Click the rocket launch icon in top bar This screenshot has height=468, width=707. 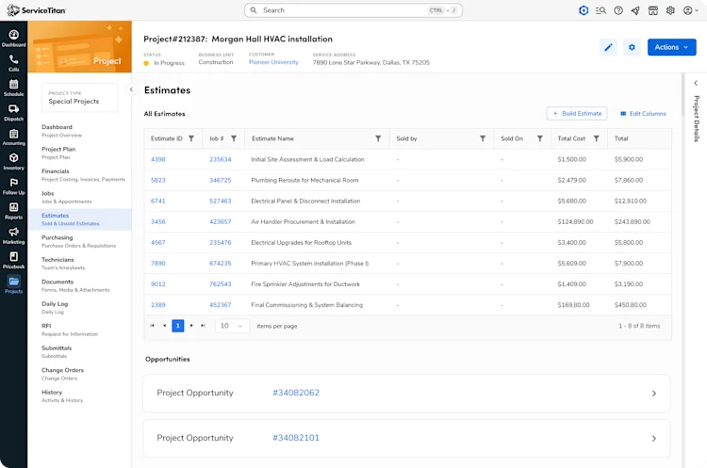(635, 10)
